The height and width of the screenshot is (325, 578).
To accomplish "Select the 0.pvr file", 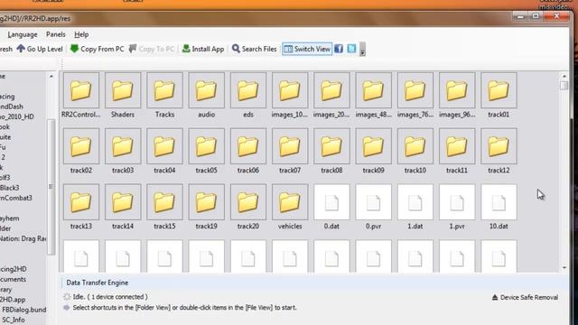I will pyautogui.click(x=373, y=202).
